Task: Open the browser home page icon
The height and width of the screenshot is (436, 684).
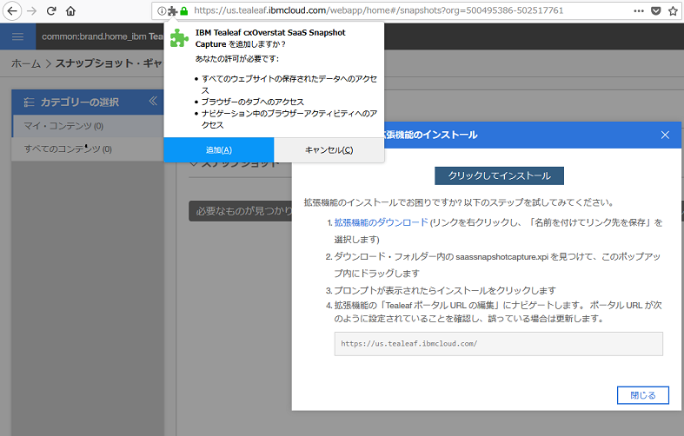Action: point(70,11)
